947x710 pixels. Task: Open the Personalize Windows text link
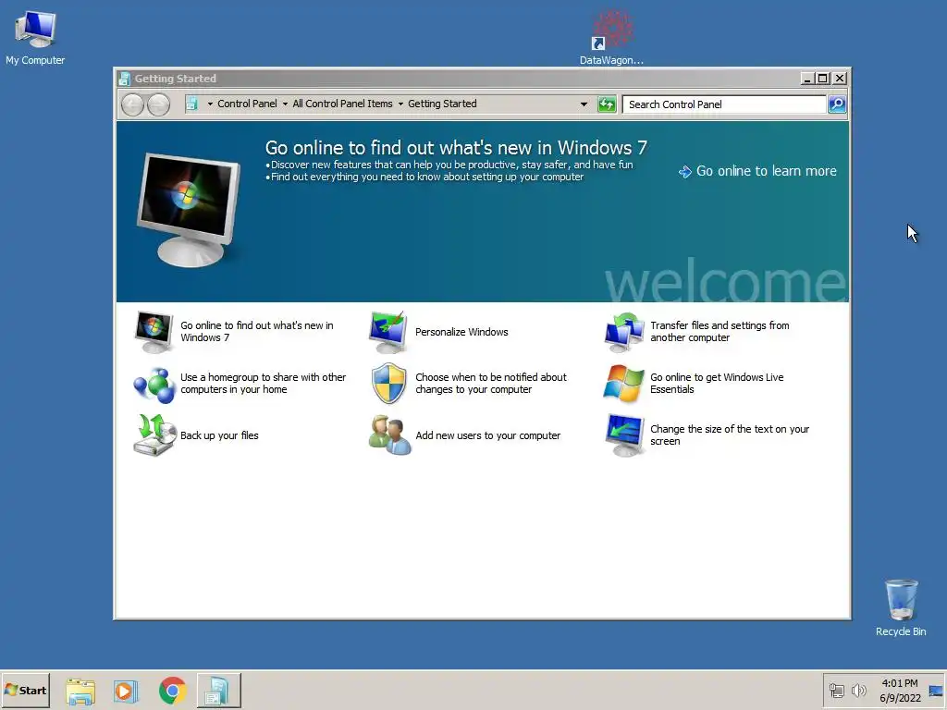461,332
